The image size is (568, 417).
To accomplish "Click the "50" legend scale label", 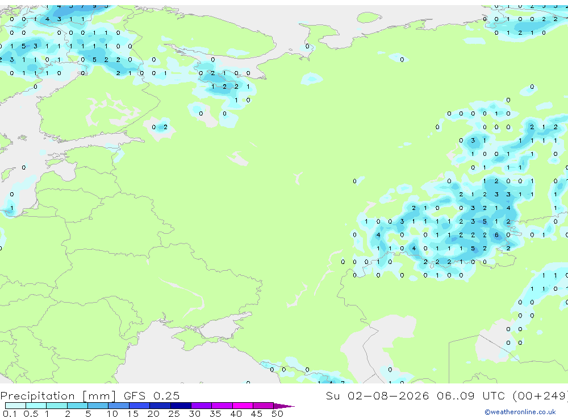I will click(x=277, y=414).
